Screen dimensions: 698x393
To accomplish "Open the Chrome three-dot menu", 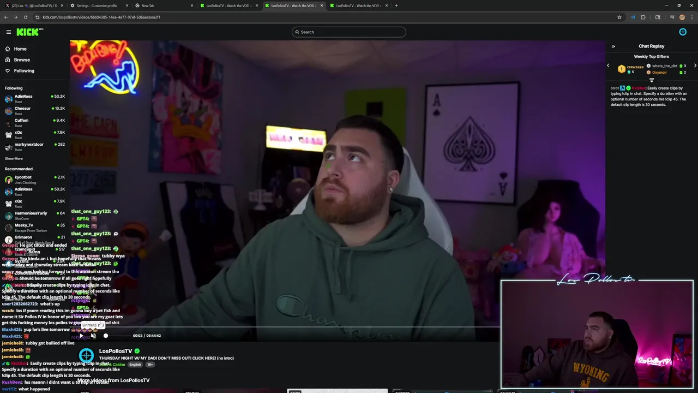I will [x=691, y=17].
